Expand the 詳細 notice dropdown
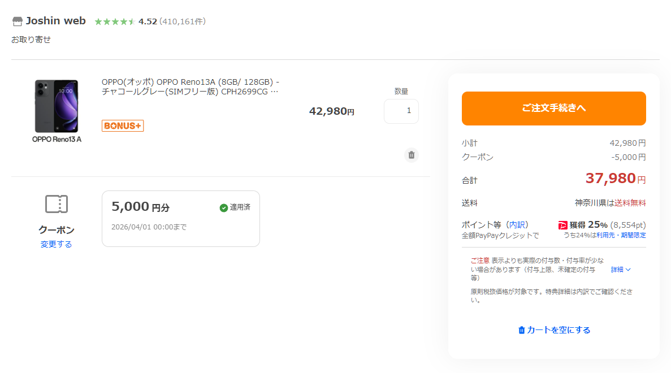 620,270
